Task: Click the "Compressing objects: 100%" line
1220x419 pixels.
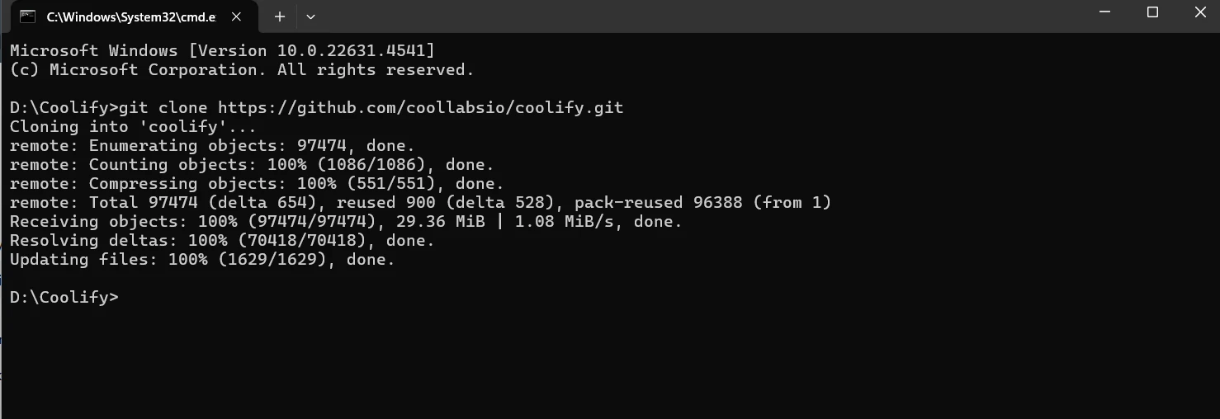Action: click(256, 184)
